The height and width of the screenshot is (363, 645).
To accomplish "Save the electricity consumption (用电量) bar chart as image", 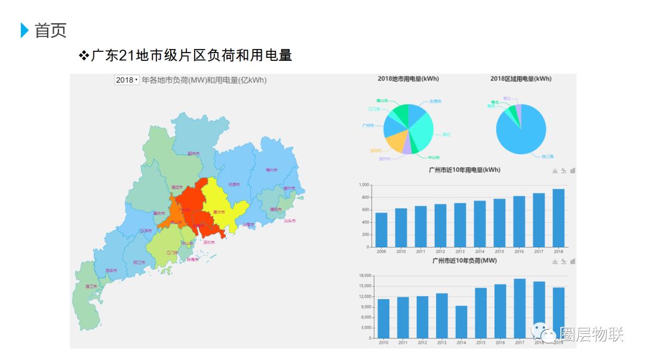I will 555,171.
